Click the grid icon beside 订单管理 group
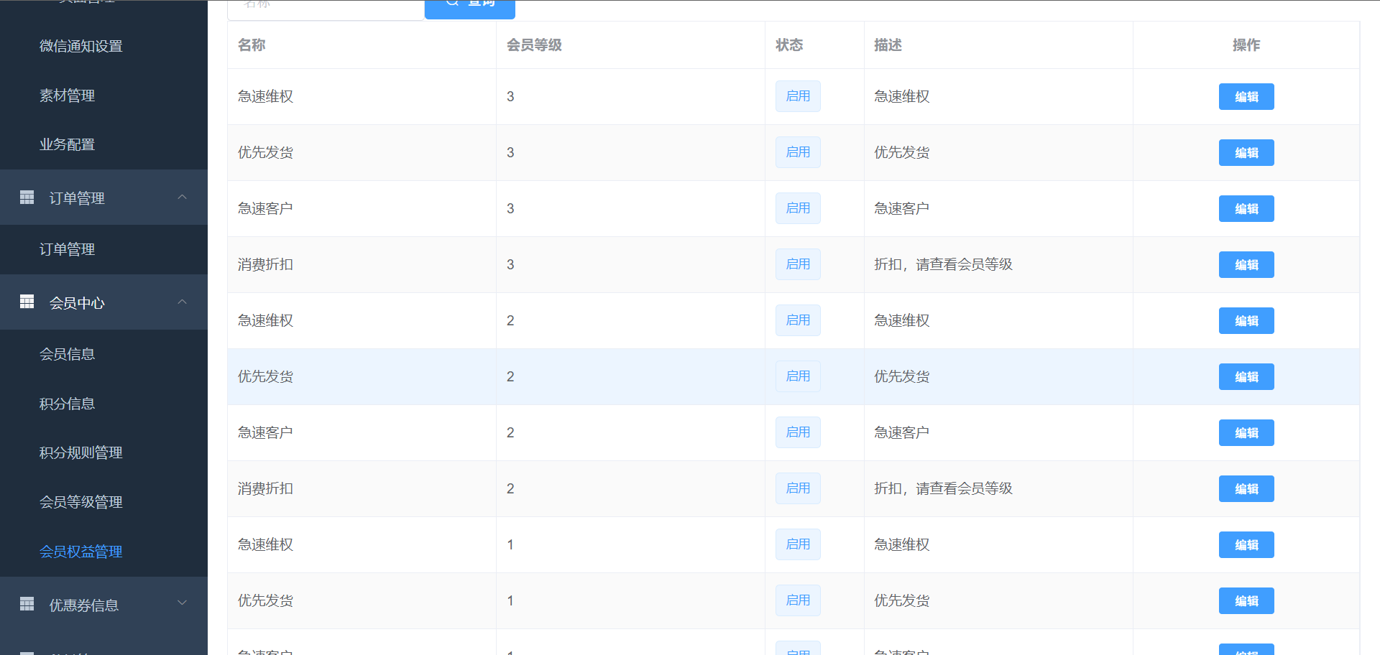Image resolution: width=1380 pixels, height=655 pixels. tap(27, 198)
